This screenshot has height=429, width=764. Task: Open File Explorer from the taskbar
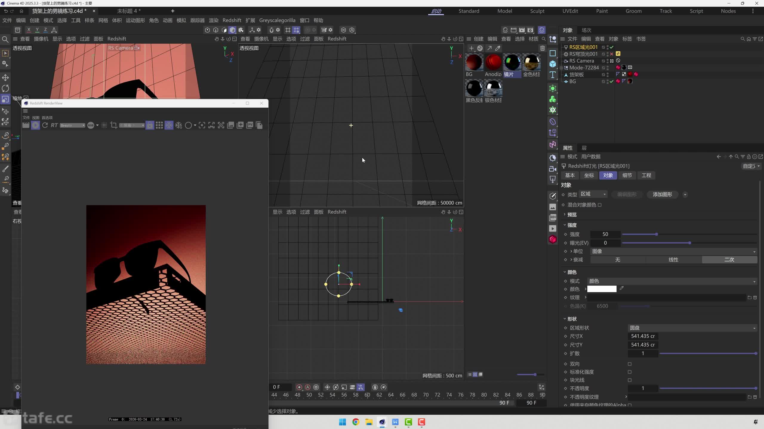tap(369, 422)
